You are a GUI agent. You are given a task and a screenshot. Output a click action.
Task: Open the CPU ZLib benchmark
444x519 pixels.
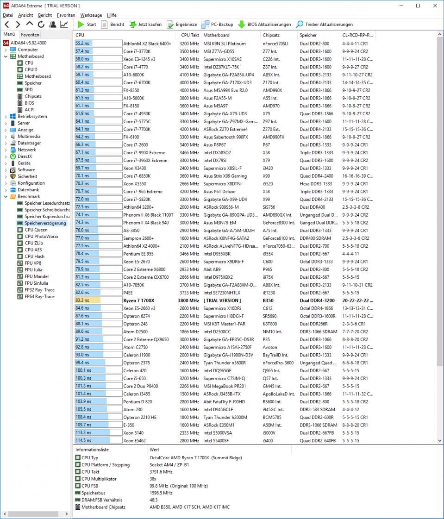(30, 243)
